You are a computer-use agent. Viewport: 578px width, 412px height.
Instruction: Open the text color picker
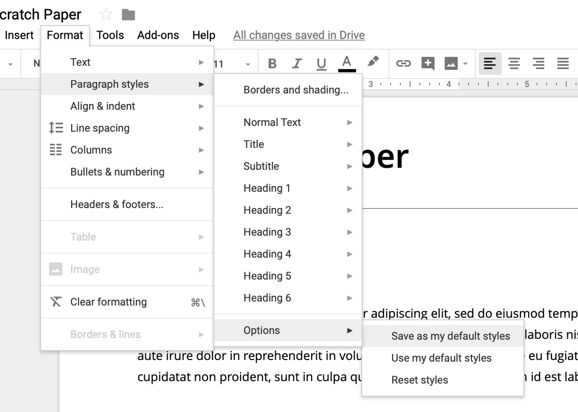click(347, 64)
